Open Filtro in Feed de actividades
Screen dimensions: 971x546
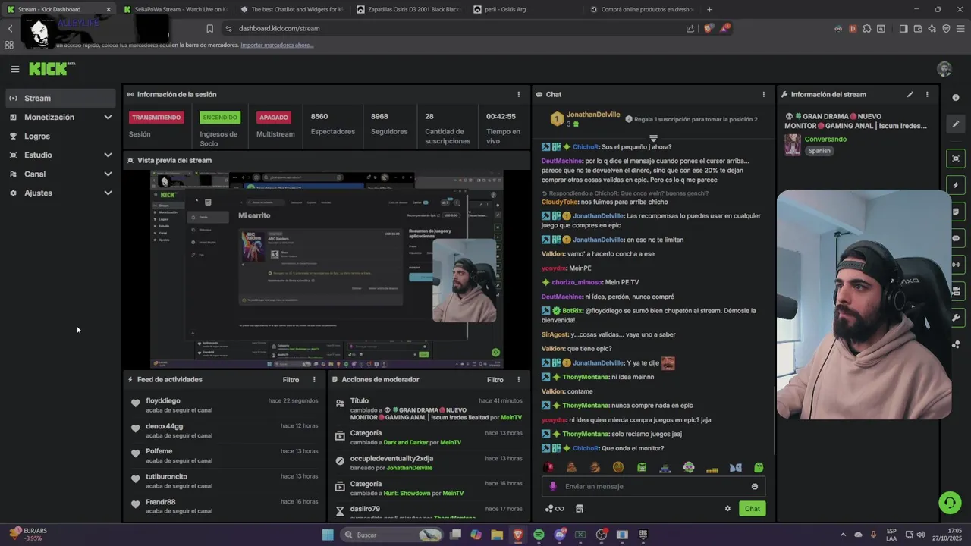tap(291, 380)
